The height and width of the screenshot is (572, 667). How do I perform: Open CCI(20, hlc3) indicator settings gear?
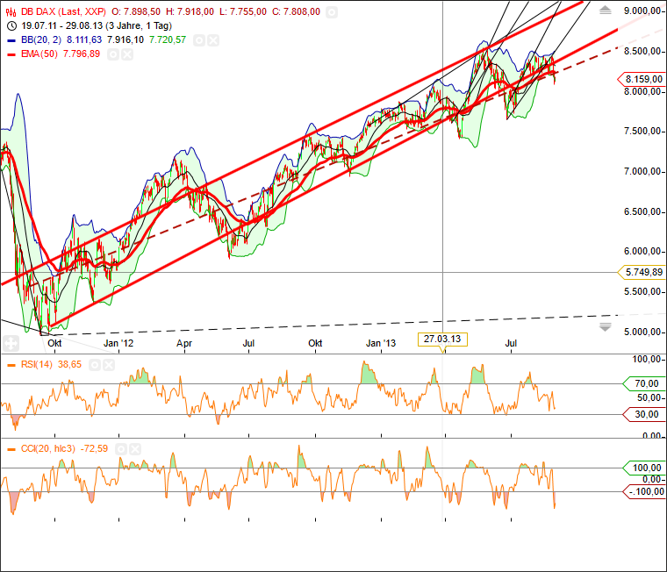121,449
